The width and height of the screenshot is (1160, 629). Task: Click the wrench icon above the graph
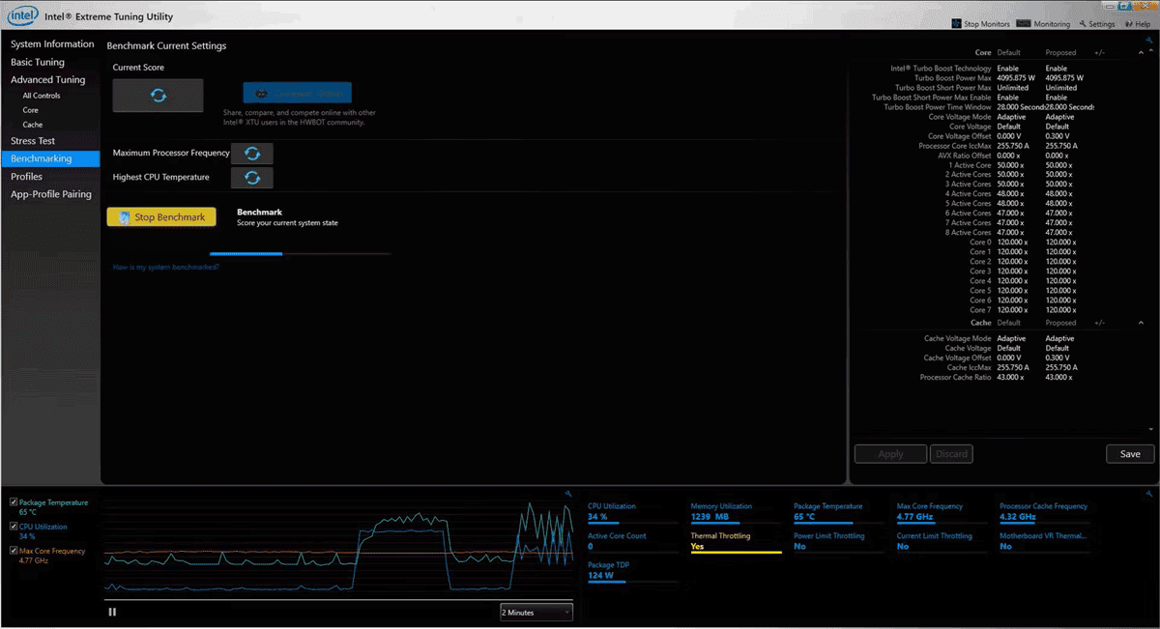[x=568, y=494]
